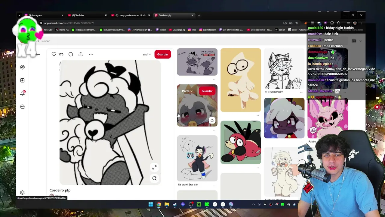Open the cobalt bookmark
Viewport: 385px width, 217px height.
pyautogui.click(x=280, y=30)
